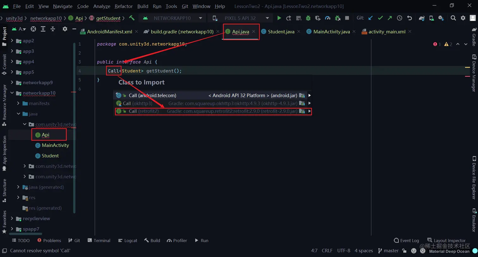Image resolution: width=478 pixels, height=257 pixels.
Task: Click the Select Opened File crosshair icon
Action: click(33, 29)
